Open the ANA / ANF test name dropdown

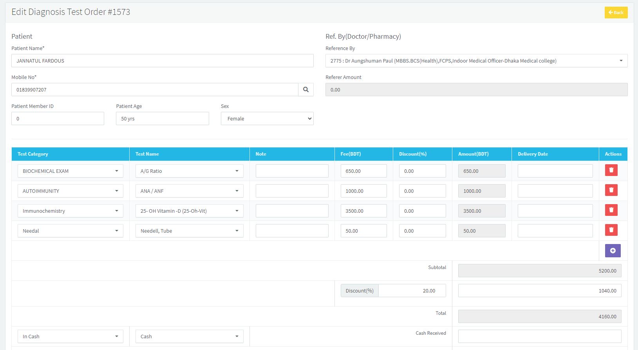(x=189, y=191)
